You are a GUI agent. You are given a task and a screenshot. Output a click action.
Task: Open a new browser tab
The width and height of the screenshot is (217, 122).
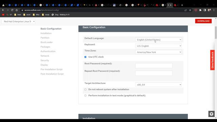pos(182,5)
